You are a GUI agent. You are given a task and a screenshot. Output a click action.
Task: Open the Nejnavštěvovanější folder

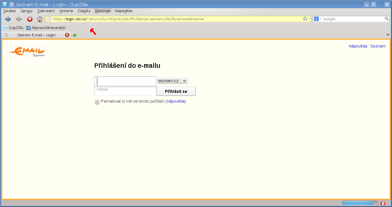tap(46, 28)
